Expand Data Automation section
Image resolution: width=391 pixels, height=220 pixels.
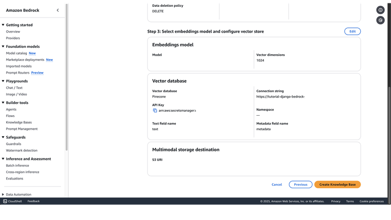coord(3,194)
